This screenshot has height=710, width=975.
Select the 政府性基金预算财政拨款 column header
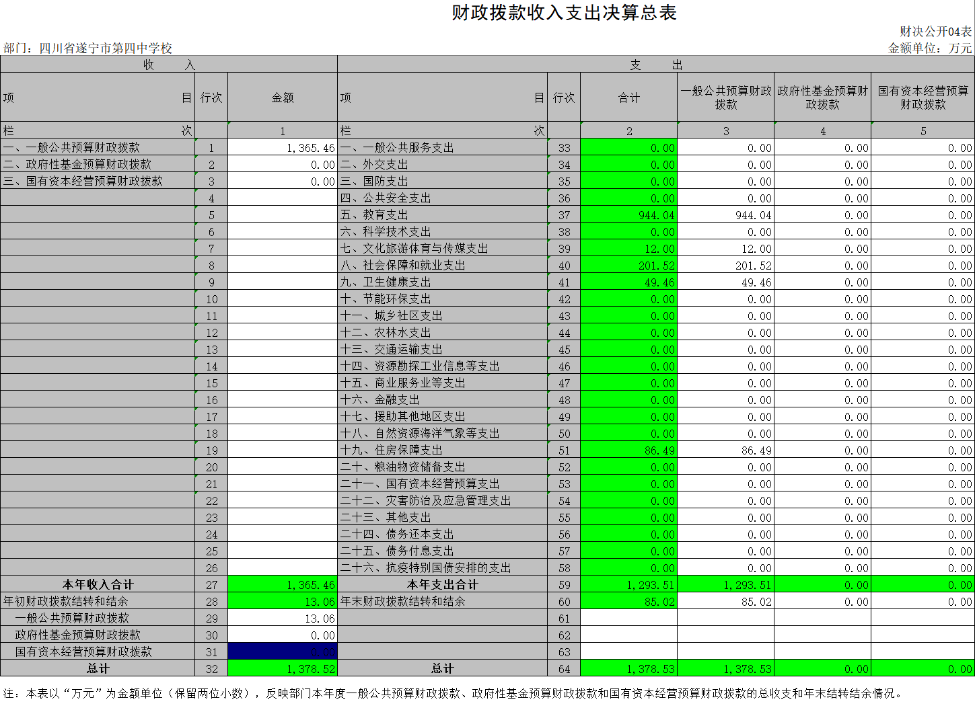[x=822, y=97]
